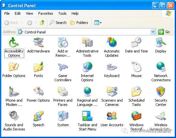The width and height of the screenshot is (176, 138).
Task: Toggle the Folders pane button
Action: pyautogui.click(x=79, y=23)
